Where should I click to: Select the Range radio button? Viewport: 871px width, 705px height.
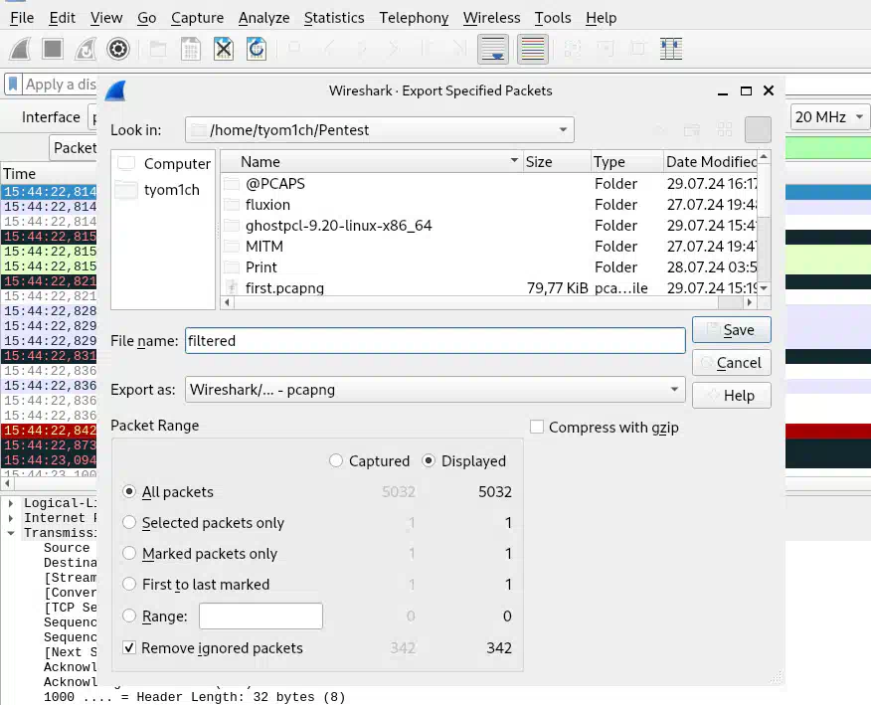(x=129, y=617)
